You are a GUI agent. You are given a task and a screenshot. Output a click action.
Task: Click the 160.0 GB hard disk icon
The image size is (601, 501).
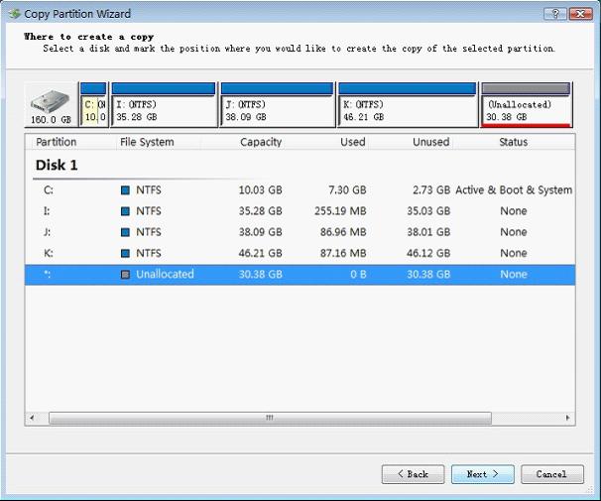click(51, 101)
